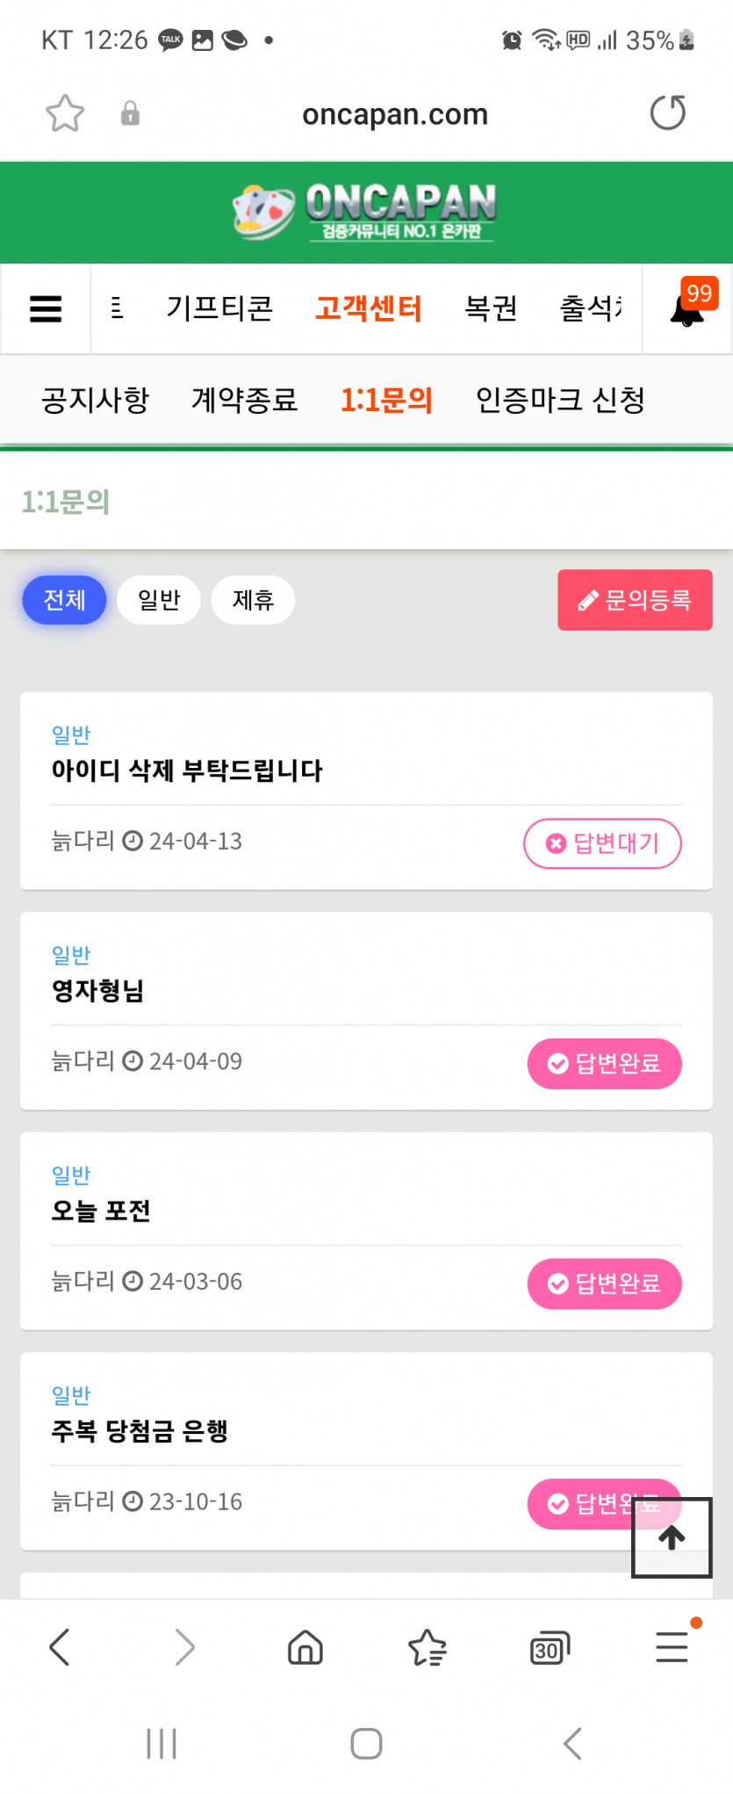The width and height of the screenshot is (733, 1794).
Task: Reload the page with refresh icon
Action: click(x=667, y=113)
